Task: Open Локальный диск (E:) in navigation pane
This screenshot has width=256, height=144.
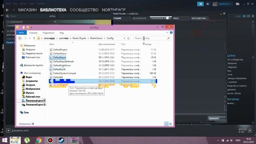Action: tap(36, 104)
